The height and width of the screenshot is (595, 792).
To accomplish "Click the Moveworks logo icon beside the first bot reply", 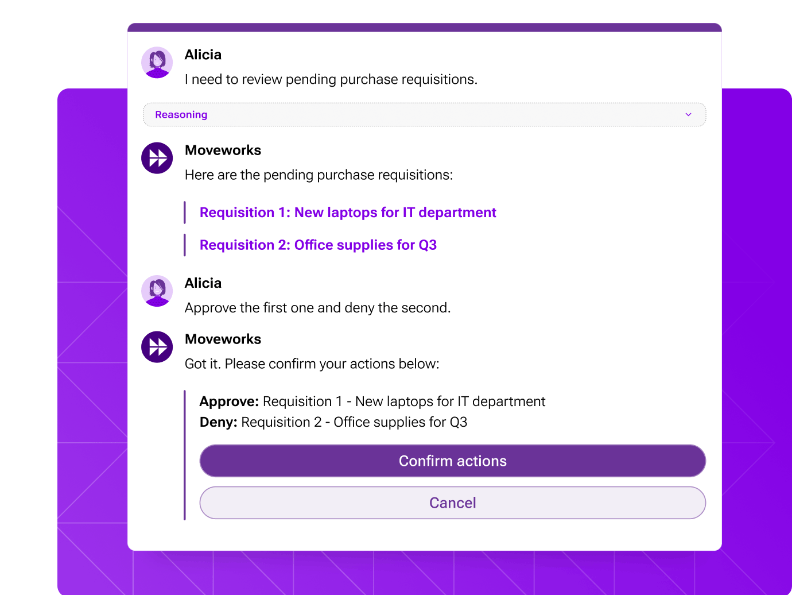I will pyautogui.click(x=157, y=157).
